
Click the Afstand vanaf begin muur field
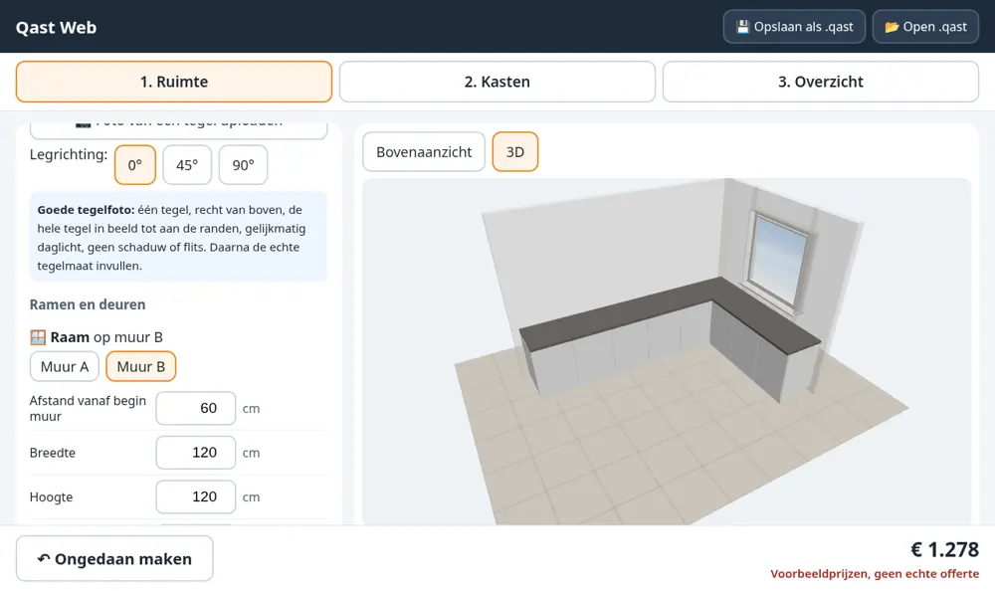point(195,408)
